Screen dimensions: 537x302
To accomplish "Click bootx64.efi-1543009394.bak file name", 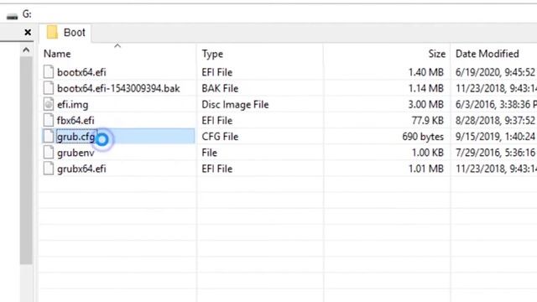I will pyautogui.click(x=118, y=88).
